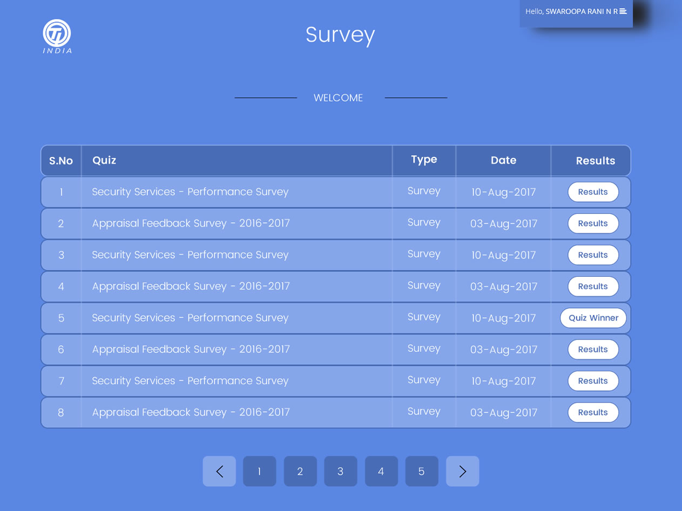Click the Quiz Winner button

[593, 318]
